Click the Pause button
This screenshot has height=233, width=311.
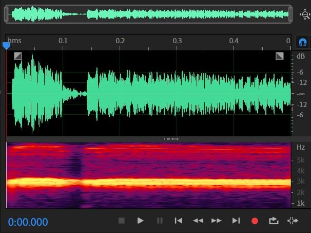pos(160,221)
